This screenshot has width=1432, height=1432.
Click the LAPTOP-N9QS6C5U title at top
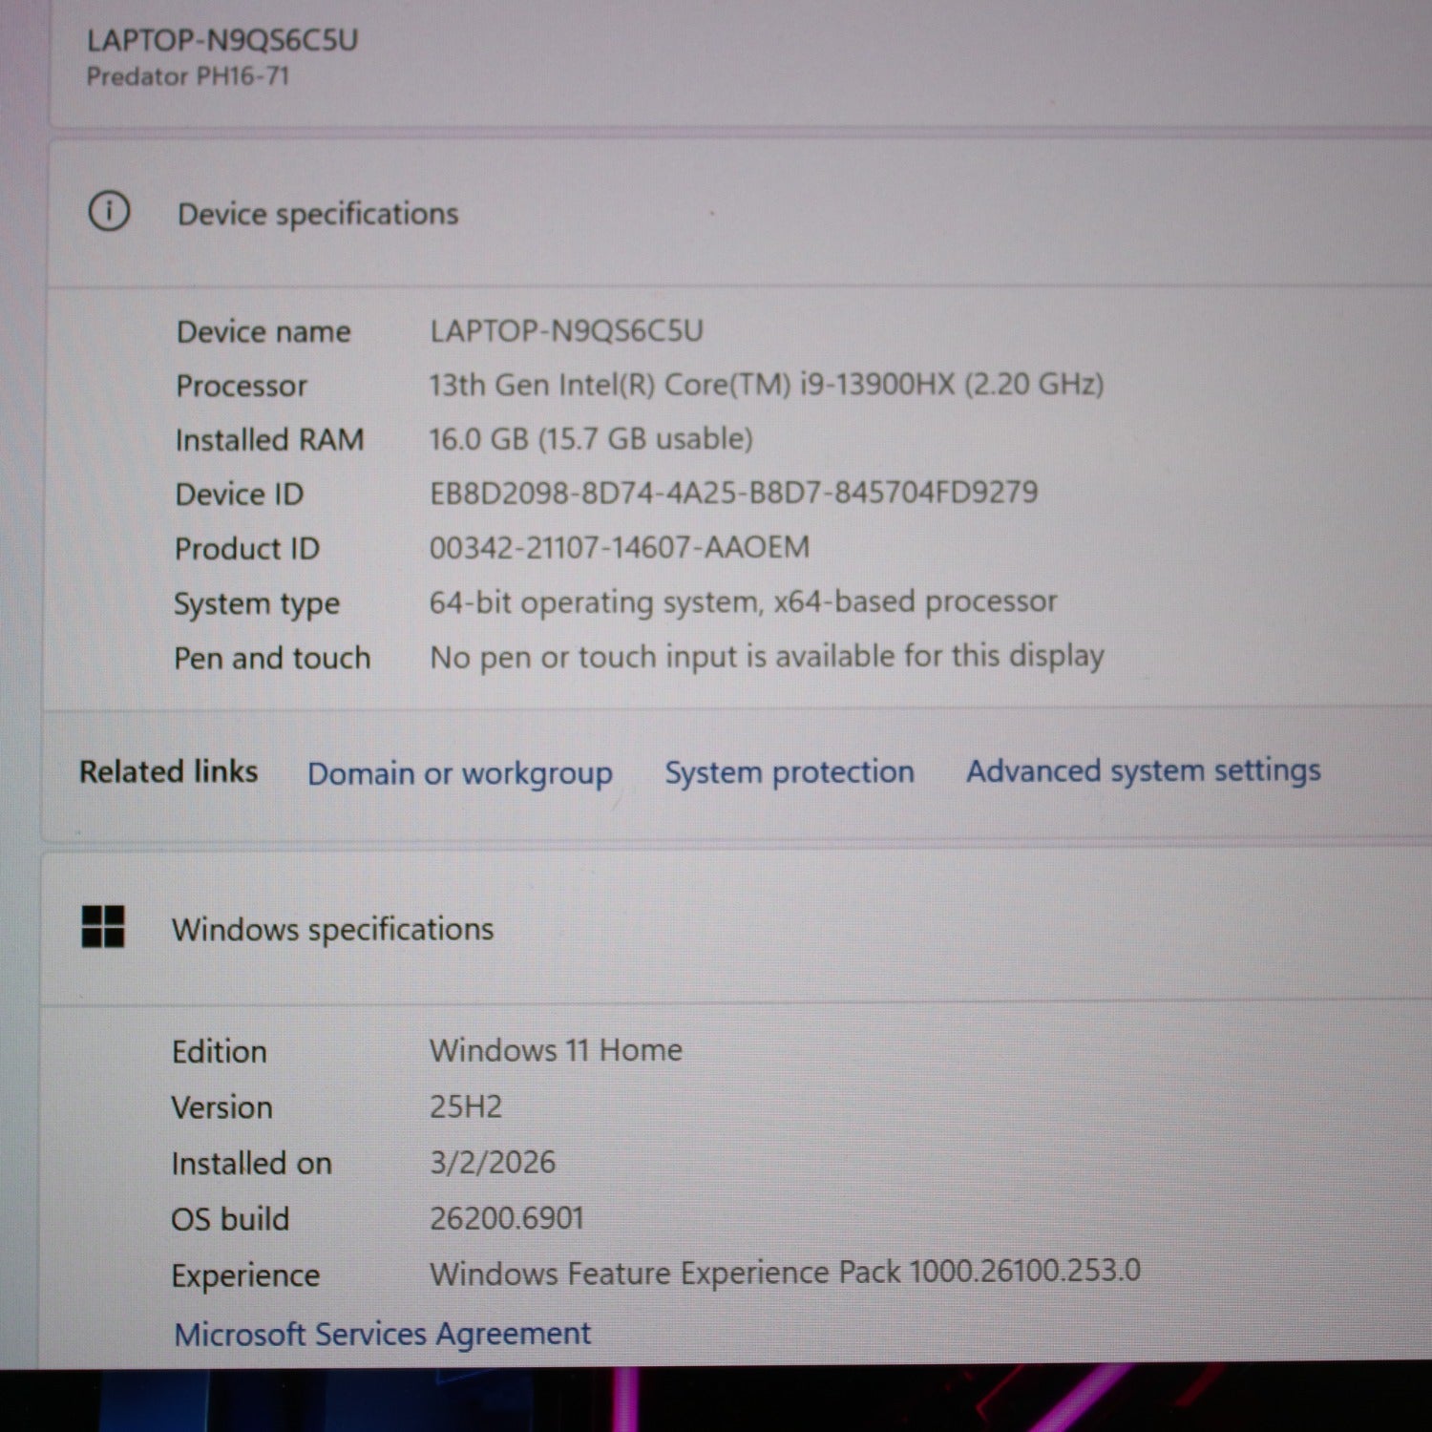pos(222,40)
